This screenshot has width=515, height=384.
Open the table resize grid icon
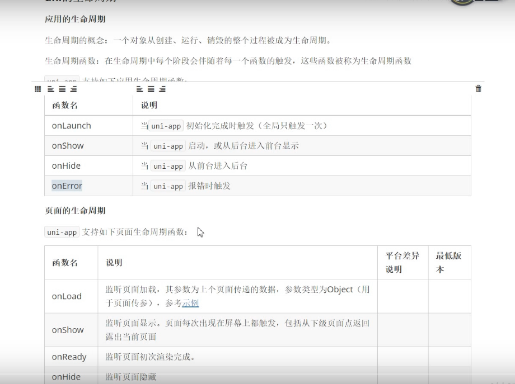click(x=38, y=89)
